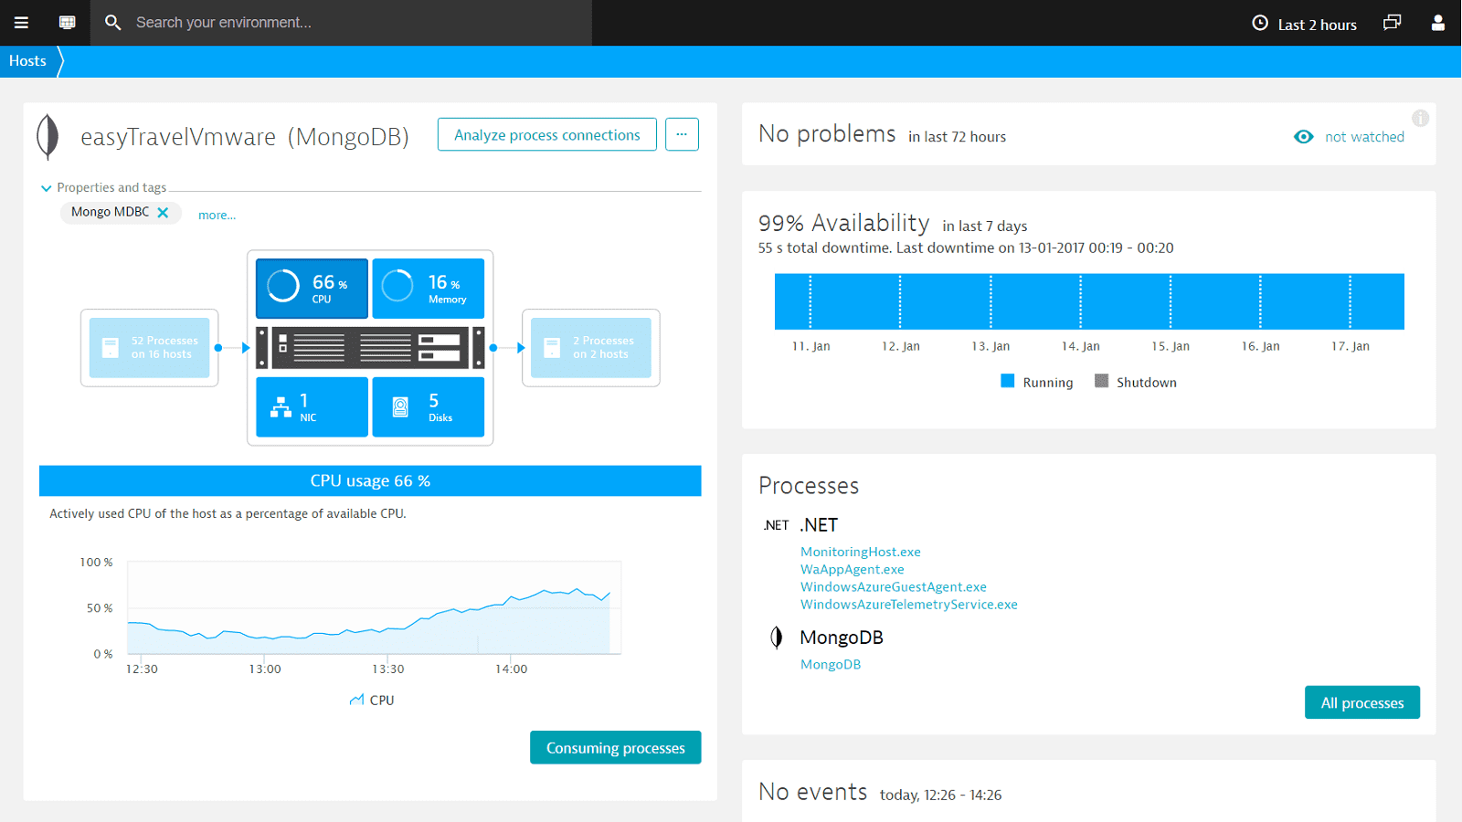
Task: Click the search magnifier icon
Action: (x=112, y=23)
